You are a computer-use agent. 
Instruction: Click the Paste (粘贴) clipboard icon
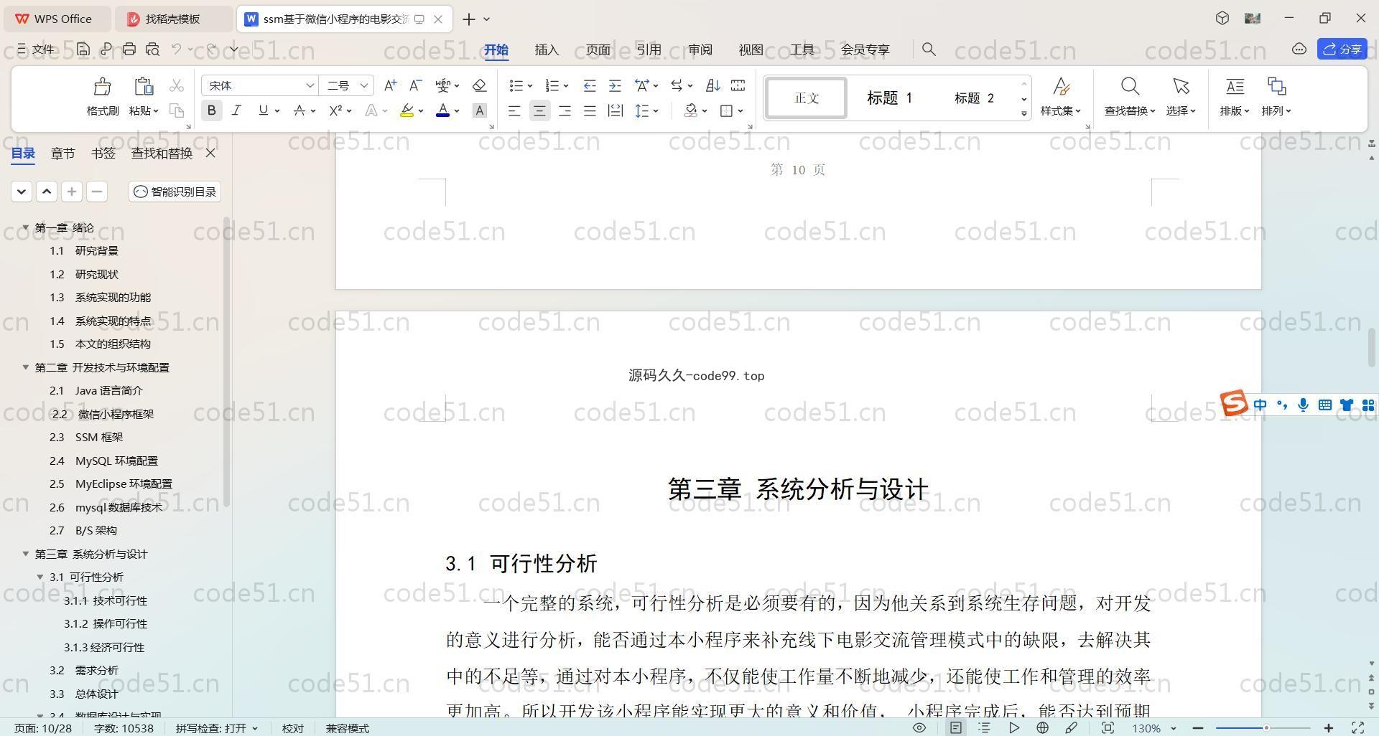click(x=144, y=87)
